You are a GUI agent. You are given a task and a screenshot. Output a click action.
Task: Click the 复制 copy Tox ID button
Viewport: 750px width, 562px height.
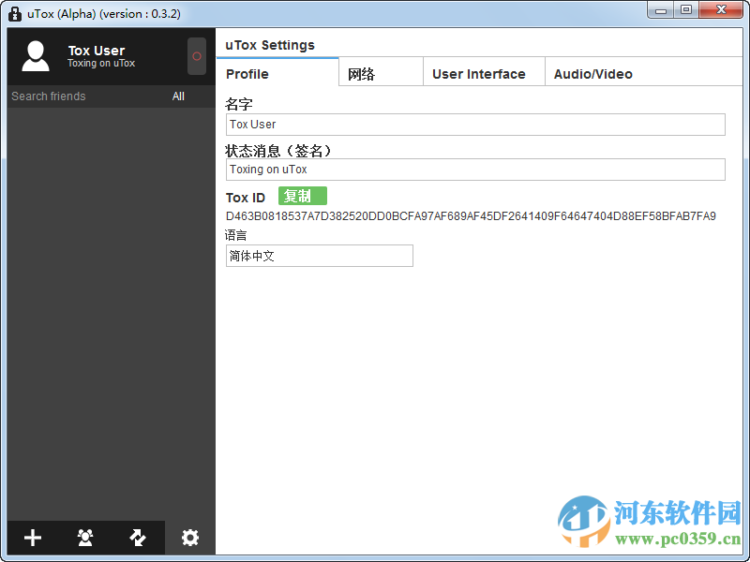302,196
